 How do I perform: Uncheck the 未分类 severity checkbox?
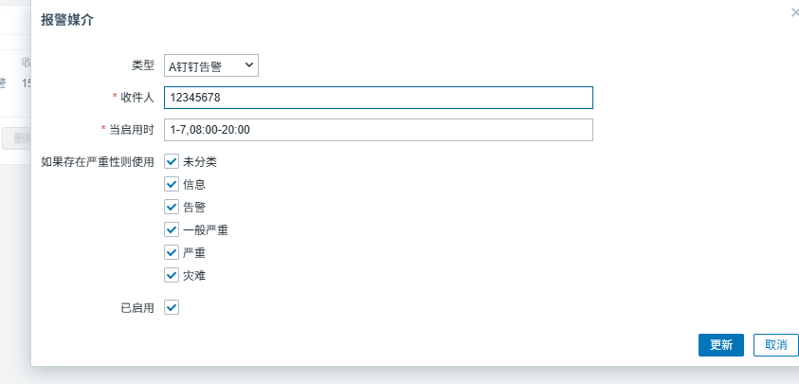point(172,161)
